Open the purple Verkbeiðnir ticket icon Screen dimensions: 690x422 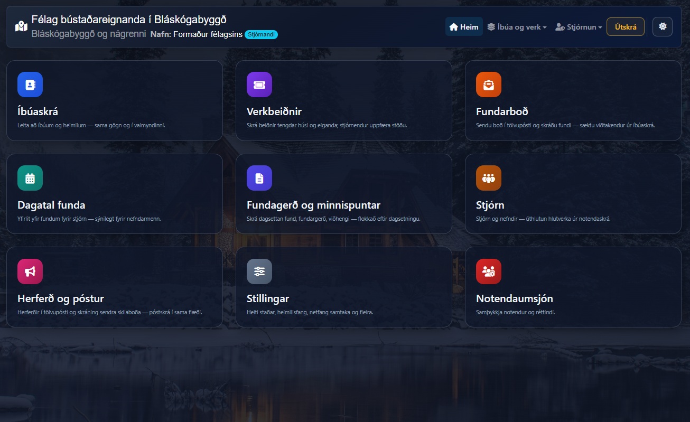(x=259, y=85)
